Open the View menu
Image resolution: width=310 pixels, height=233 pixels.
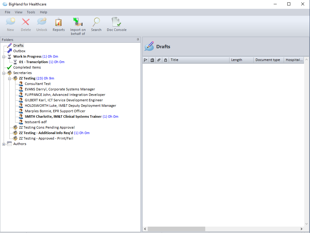tap(18, 12)
